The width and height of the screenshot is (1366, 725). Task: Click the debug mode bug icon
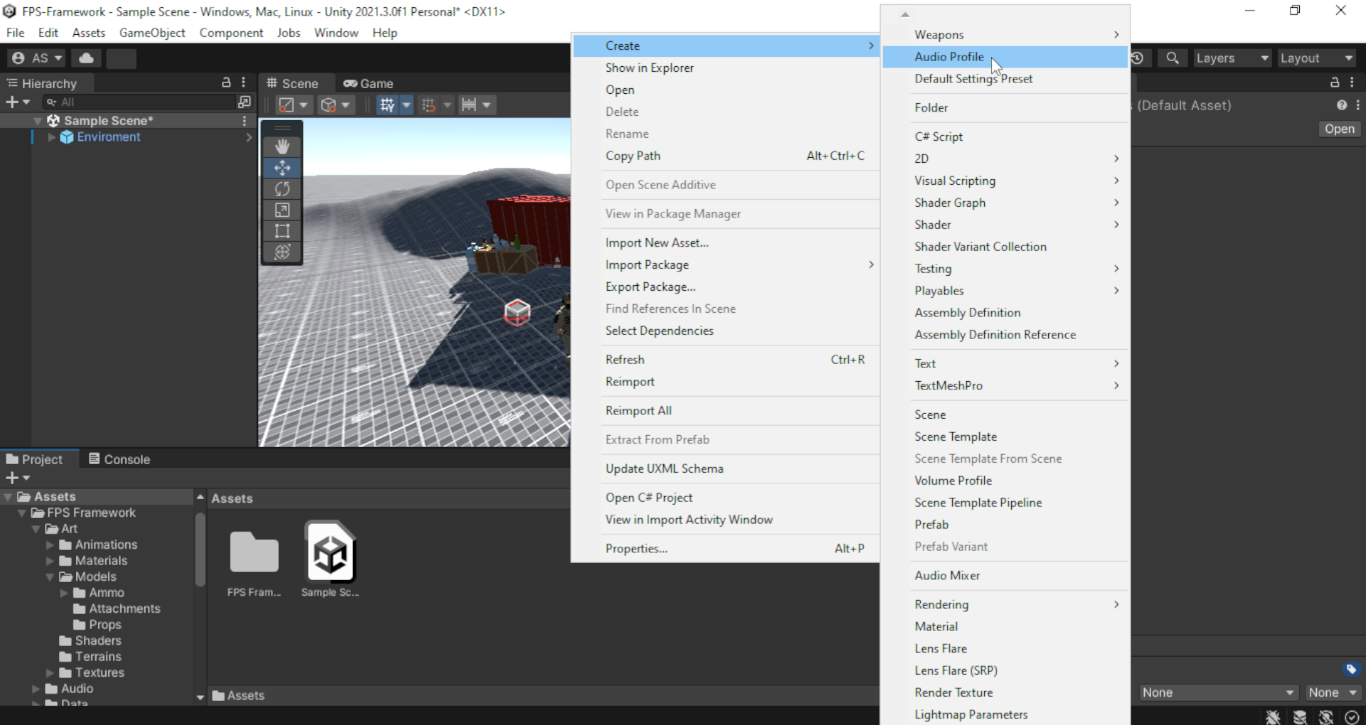(1274, 716)
